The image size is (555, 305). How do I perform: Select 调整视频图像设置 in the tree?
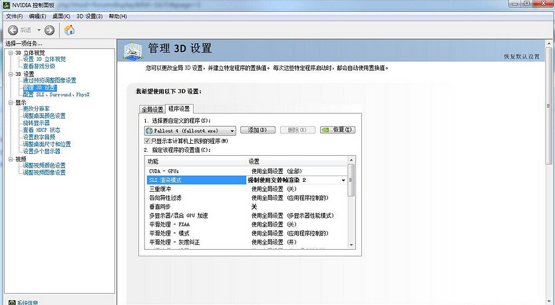[x=44, y=172]
